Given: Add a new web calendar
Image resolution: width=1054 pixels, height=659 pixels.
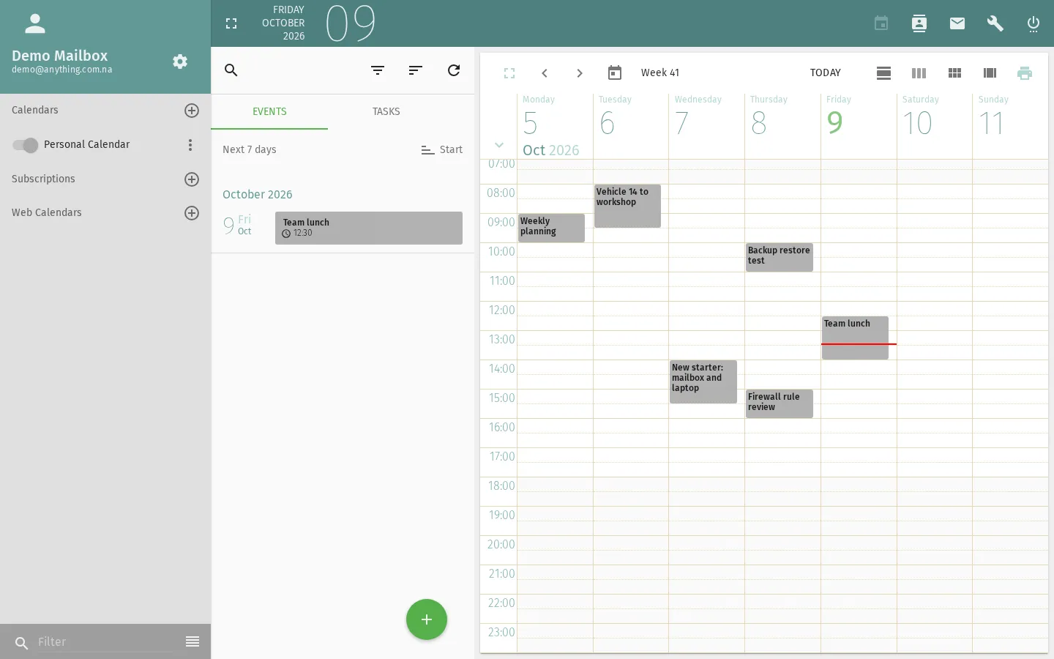Looking at the screenshot, I should point(192,213).
